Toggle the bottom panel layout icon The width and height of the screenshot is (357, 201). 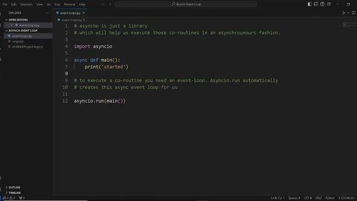pos(316,4)
